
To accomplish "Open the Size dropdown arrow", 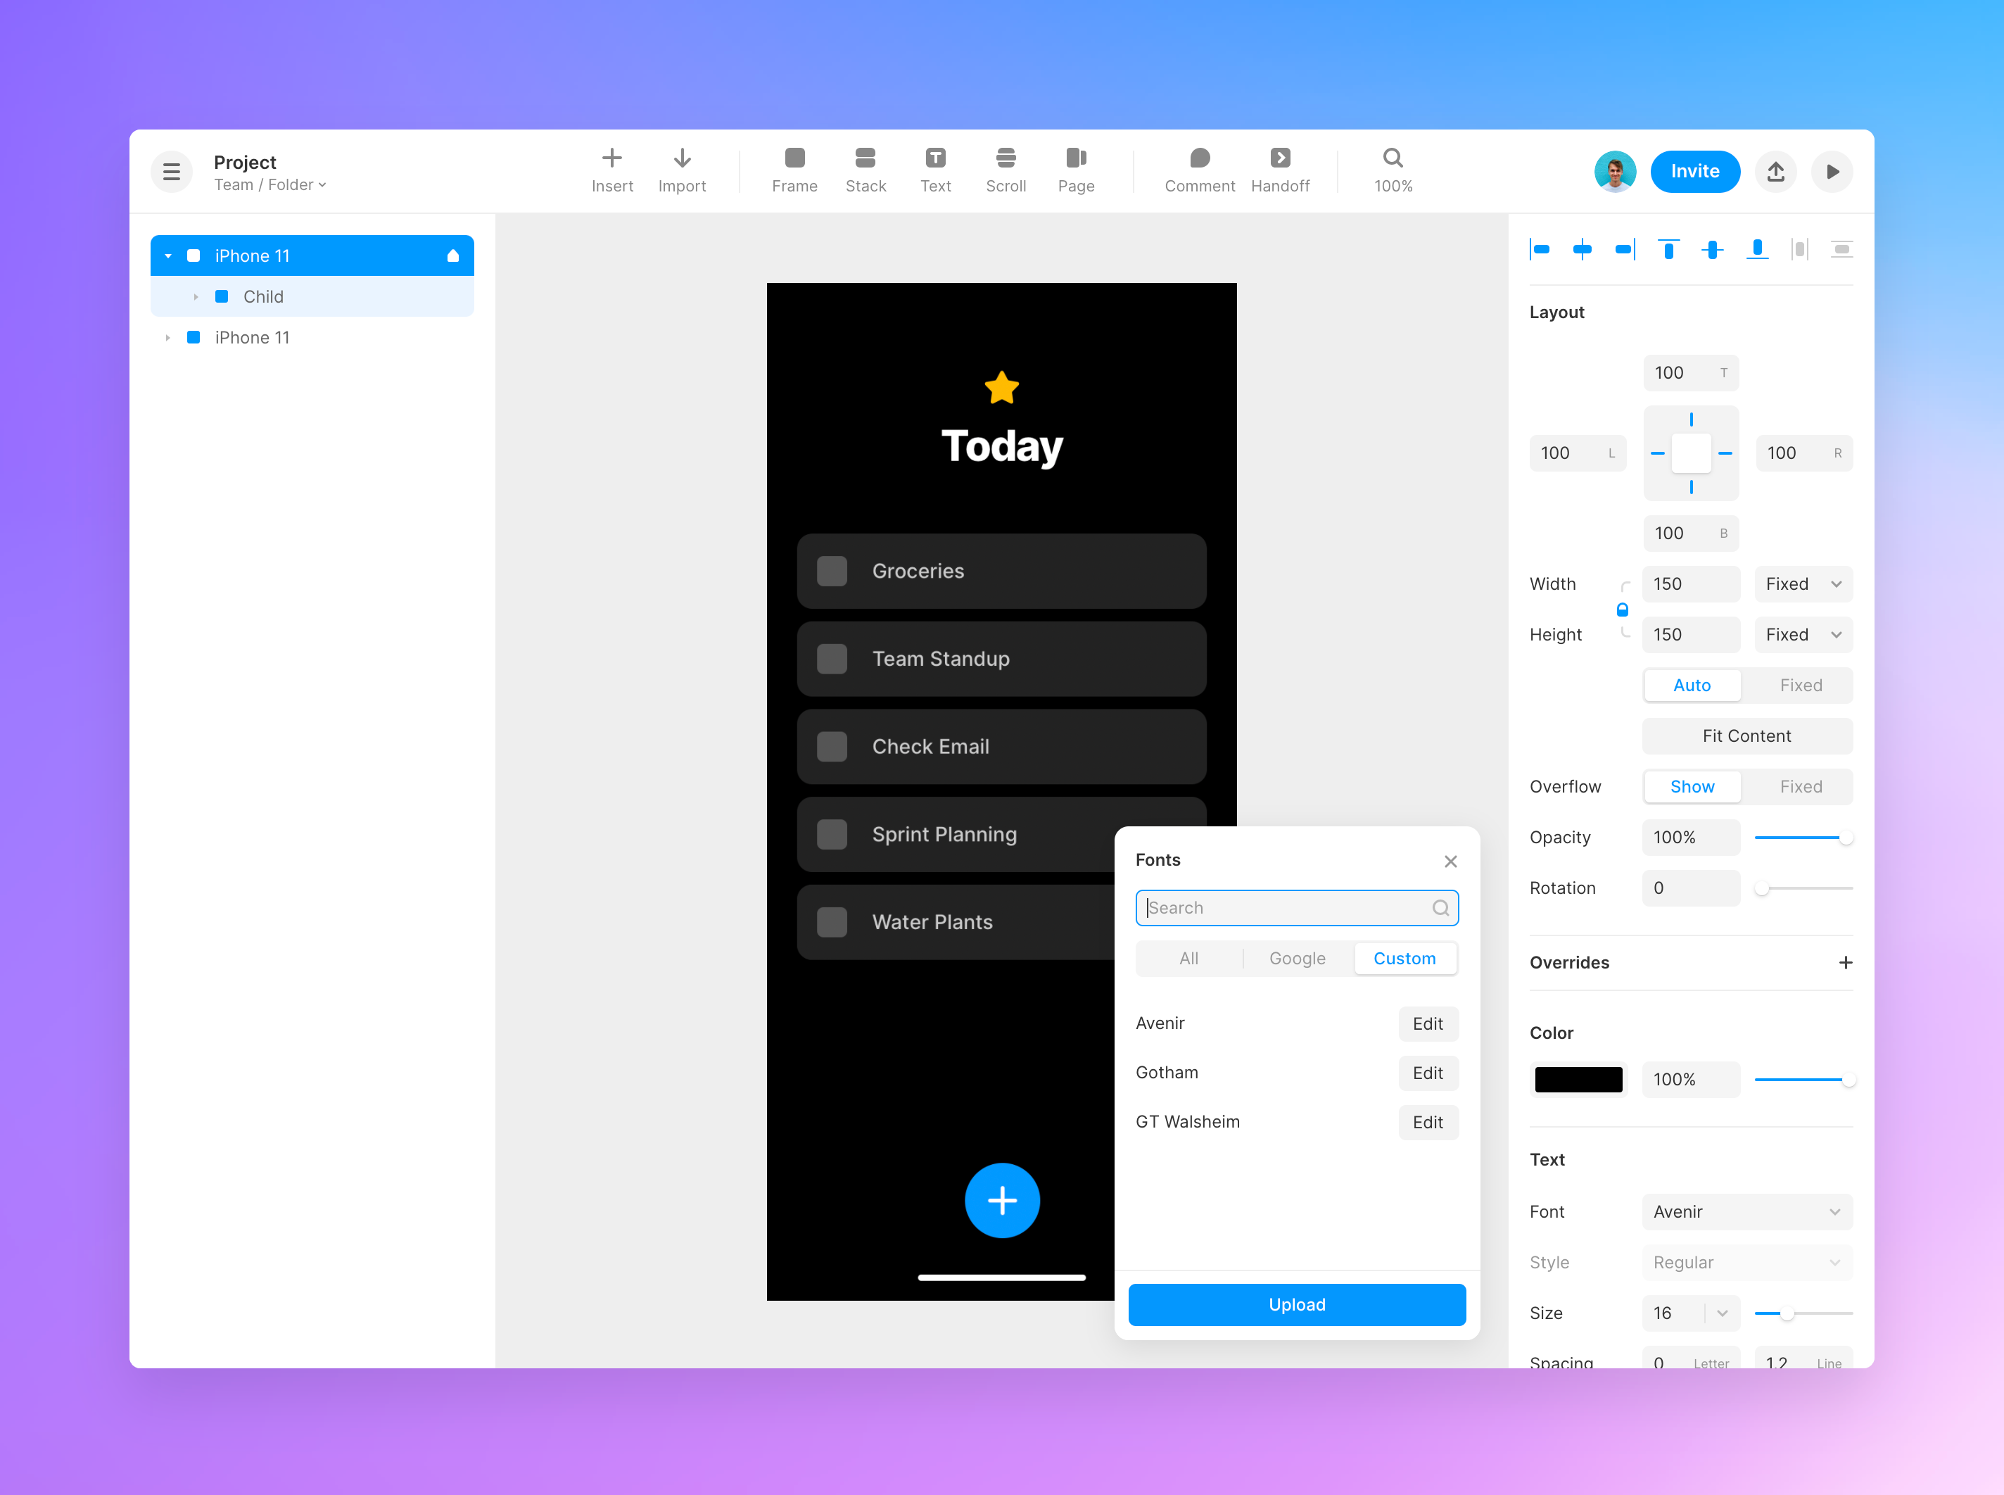I will coord(1722,1314).
